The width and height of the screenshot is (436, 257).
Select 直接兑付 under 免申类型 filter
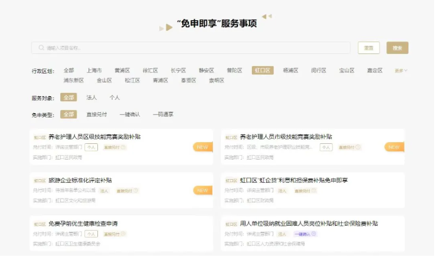(96, 114)
